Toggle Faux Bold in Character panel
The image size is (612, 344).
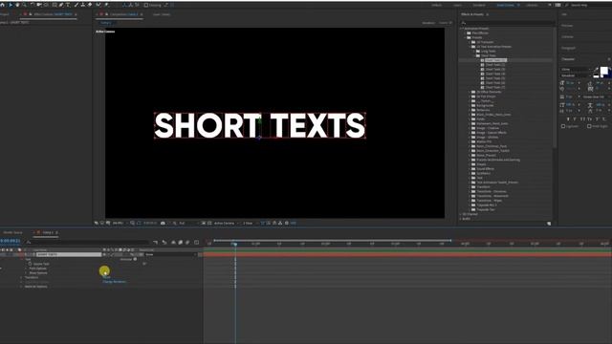tap(568, 118)
